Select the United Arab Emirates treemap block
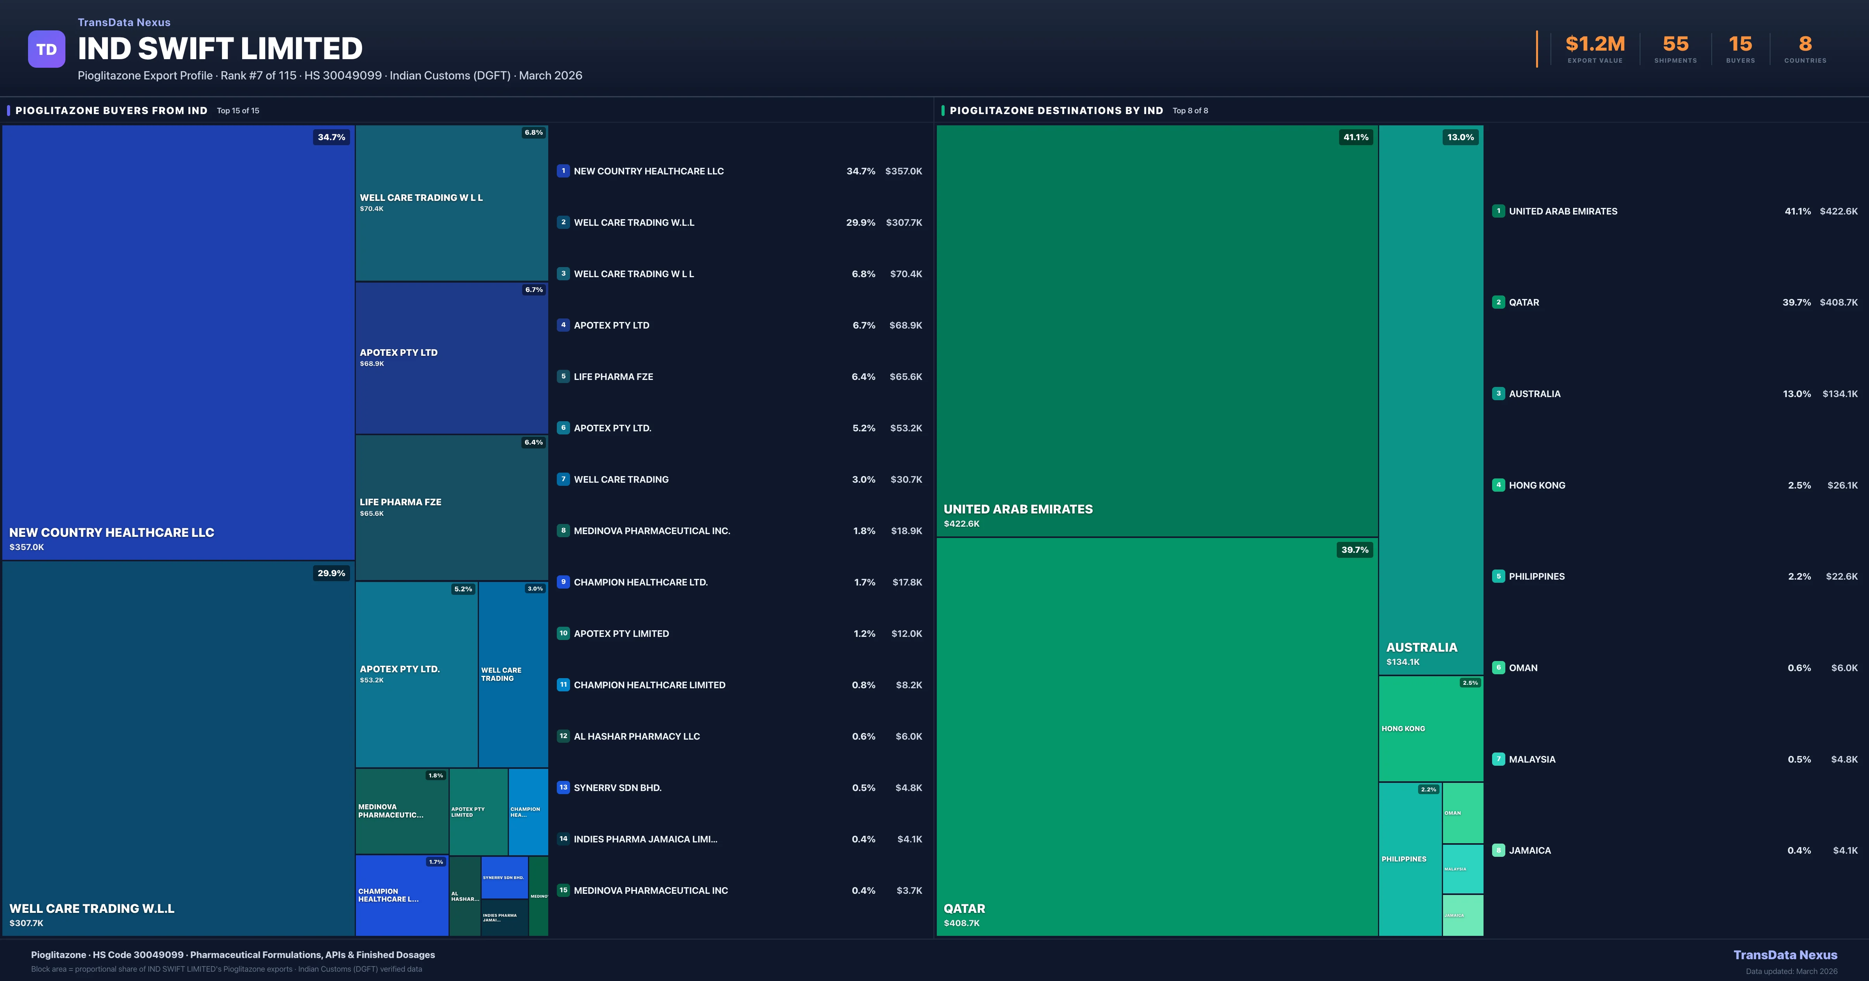Viewport: 1869px width, 981px height. [1156, 330]
